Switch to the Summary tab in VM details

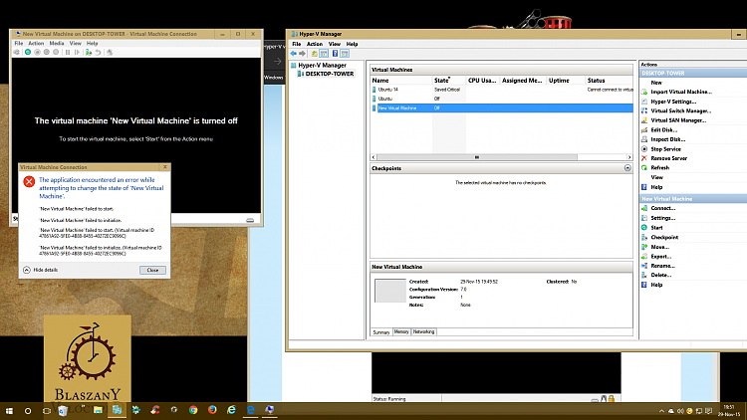(381, 332)
